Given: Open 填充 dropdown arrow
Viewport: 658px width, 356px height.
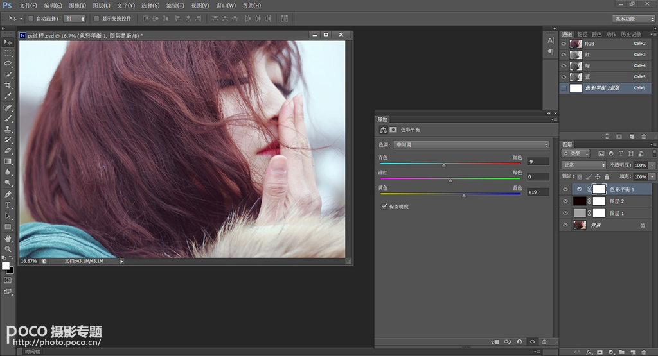Looking at the screenshot, I should click(652, 177).
